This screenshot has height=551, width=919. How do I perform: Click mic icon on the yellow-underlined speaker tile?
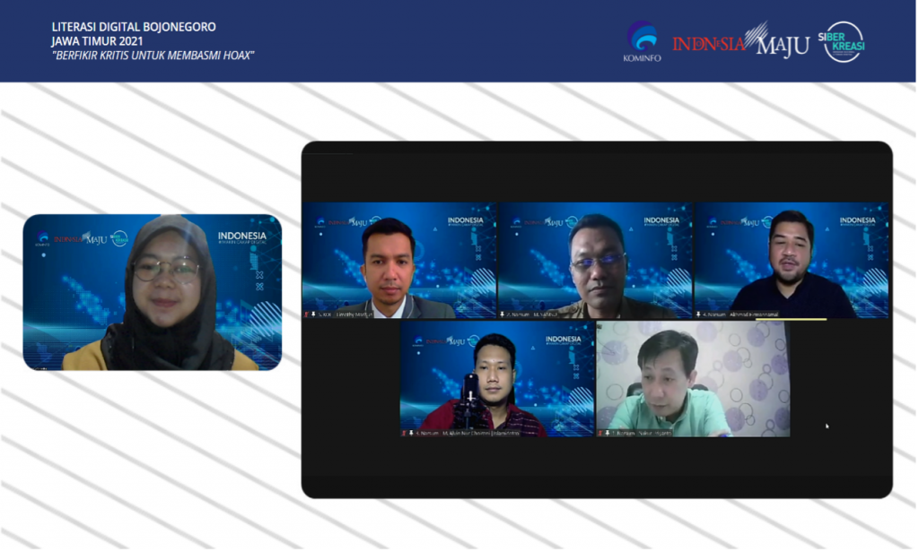pos(700,314)
